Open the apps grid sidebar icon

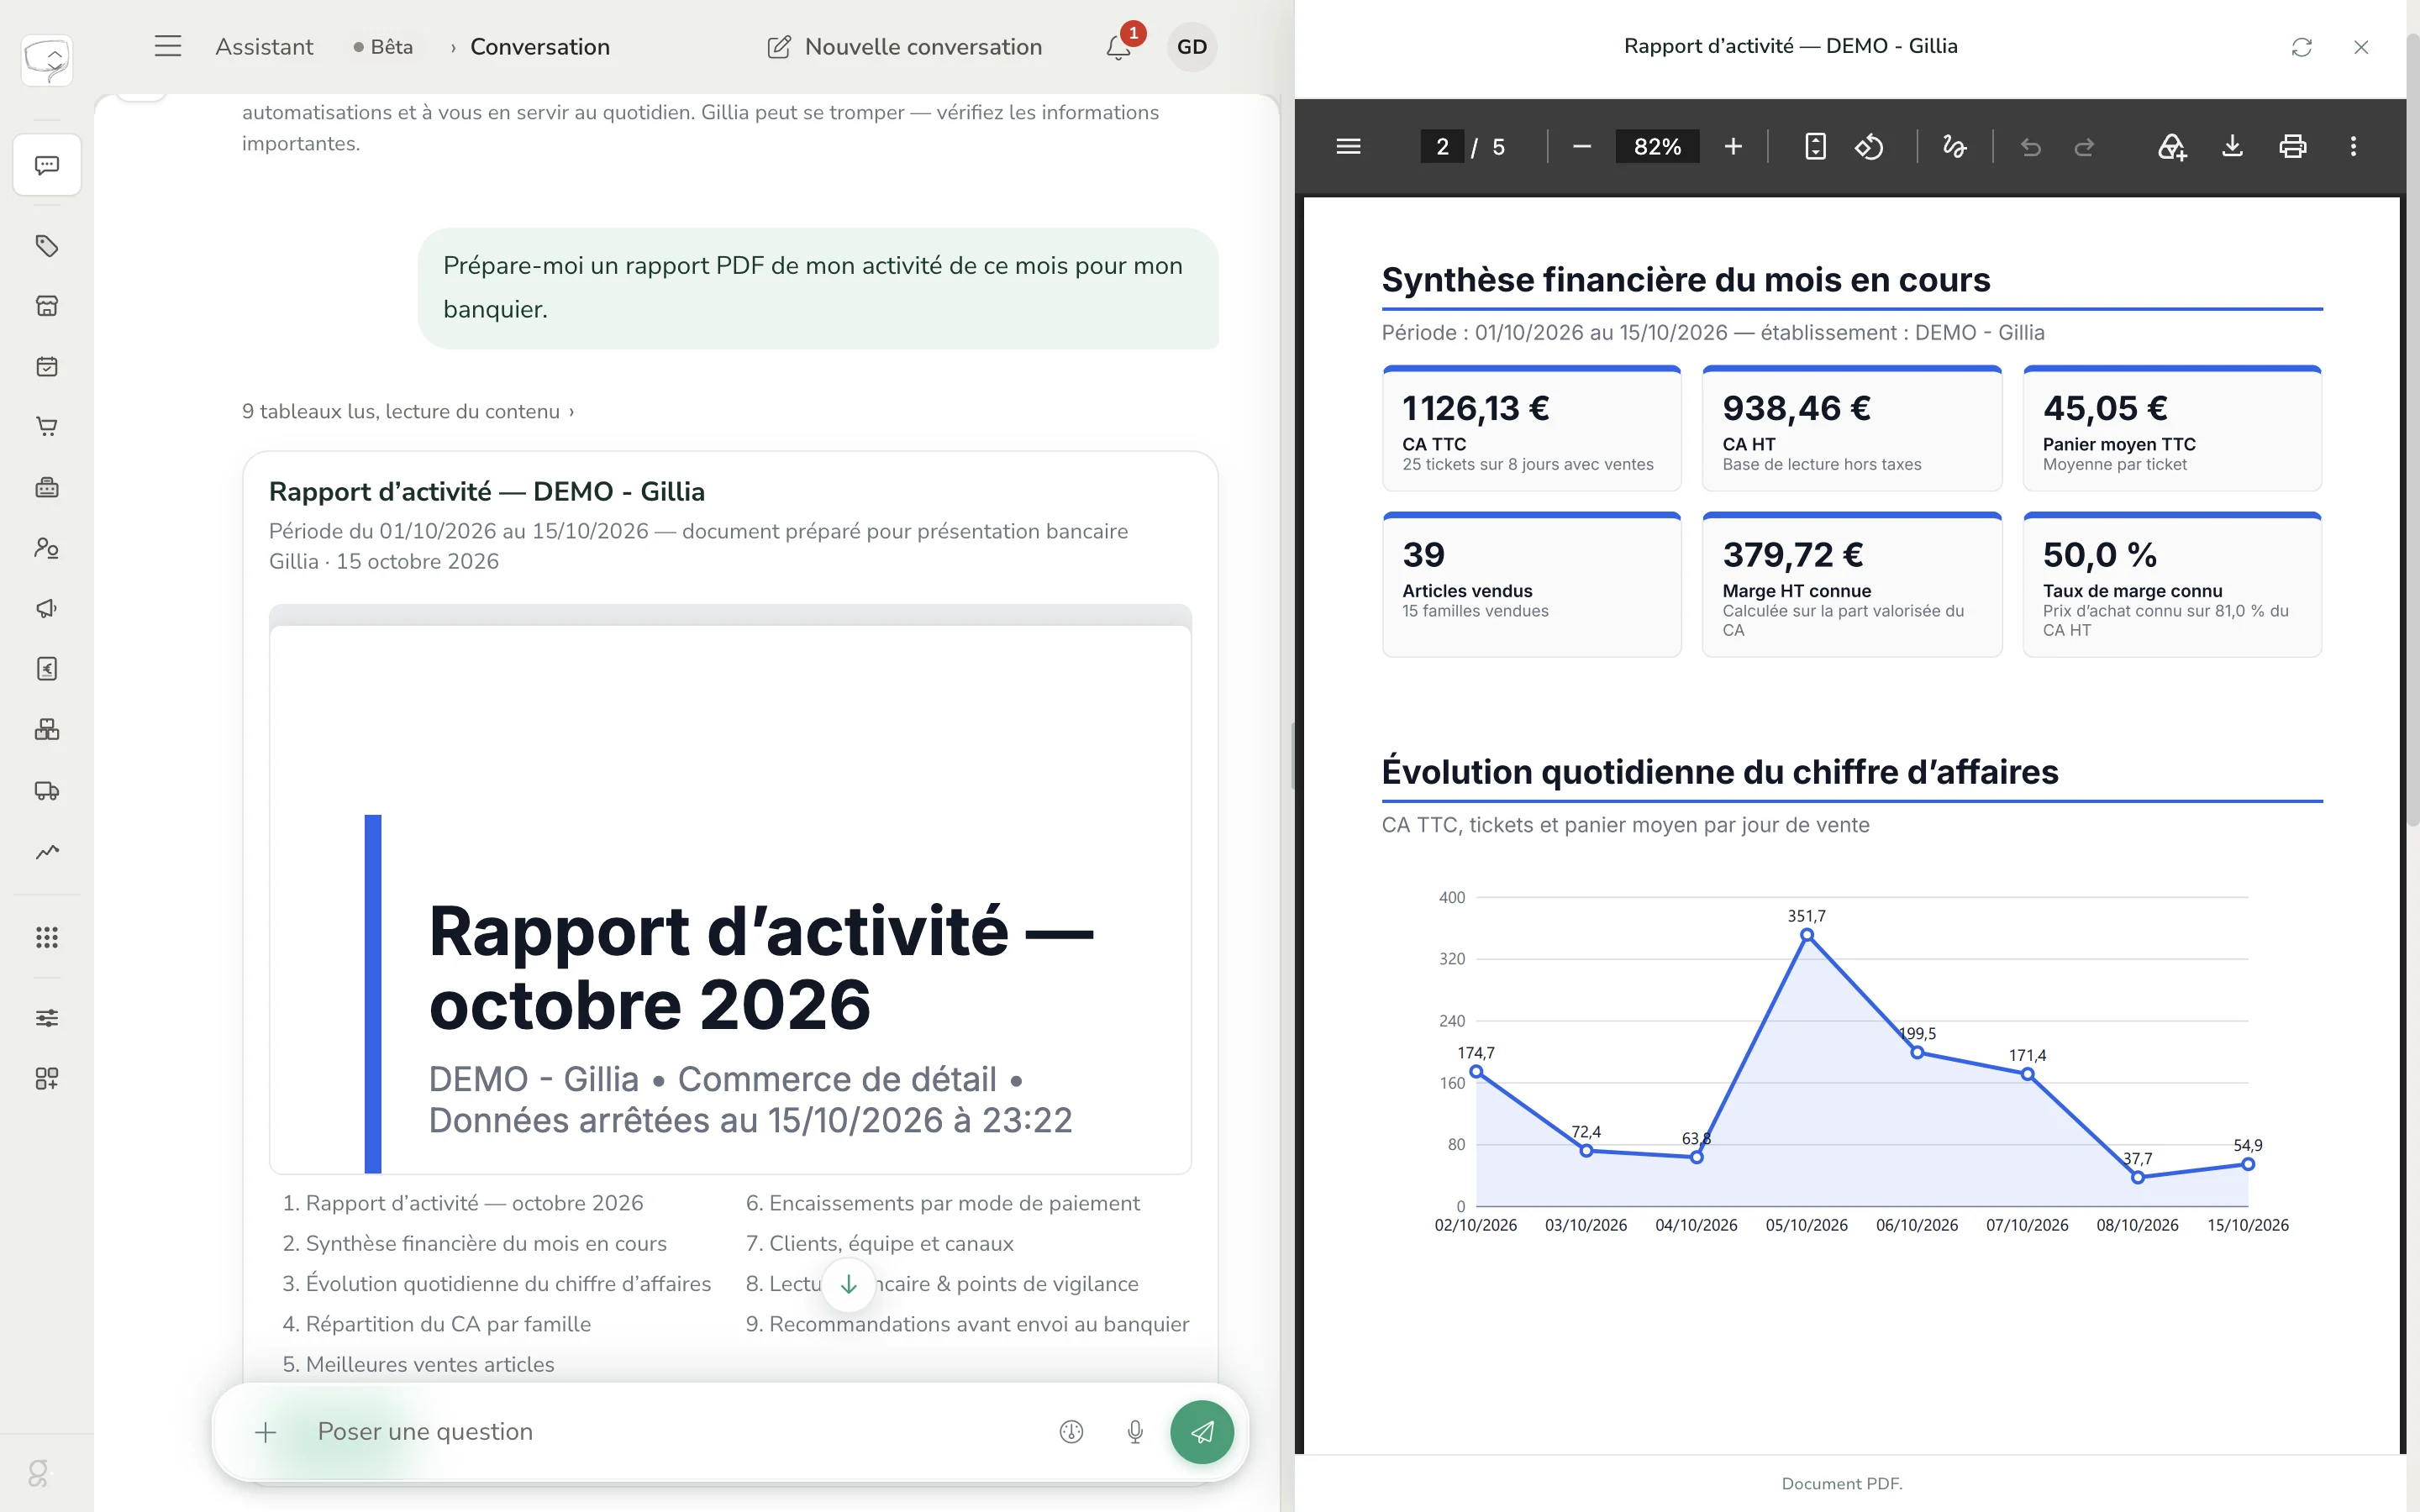47,937
